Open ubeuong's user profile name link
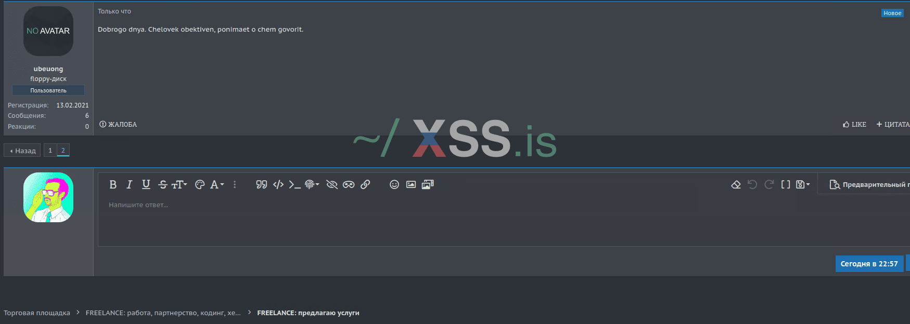 click(x=48, y=69)
